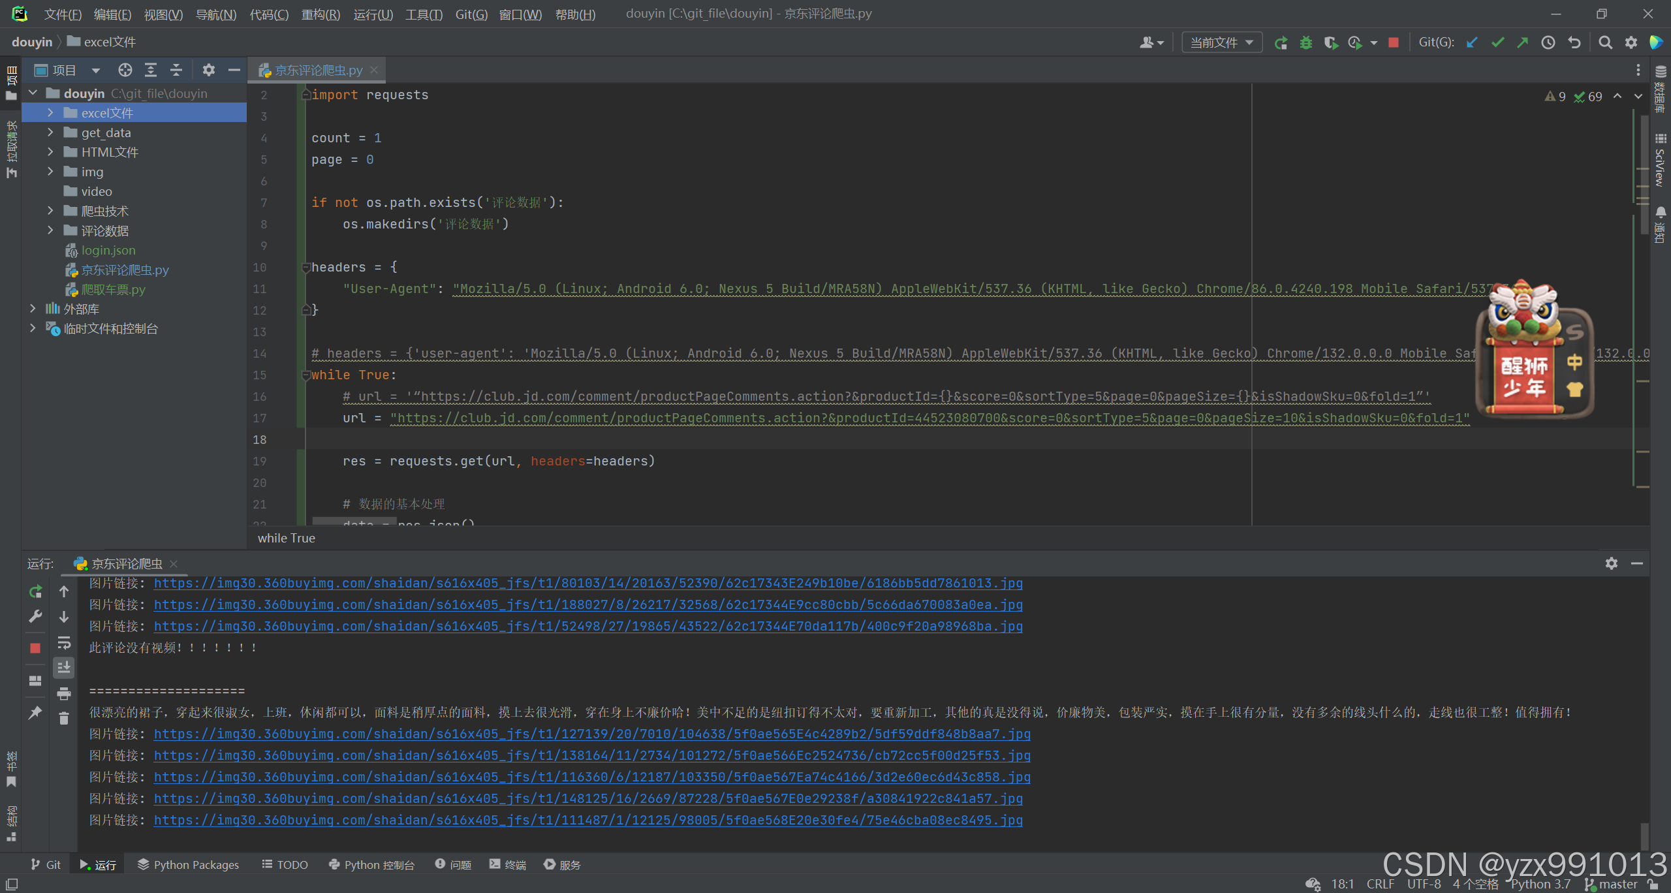Open Project panel gear options
This screenshot has height=893, width=1671.
[208, 70]
